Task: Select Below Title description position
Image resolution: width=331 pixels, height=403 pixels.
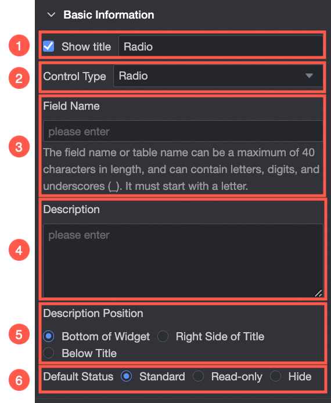Action: pyautogui.click(x=49, y=353)
